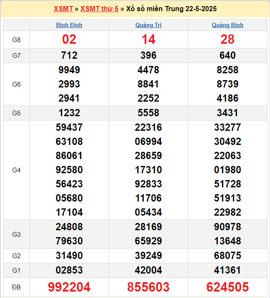270x298 pixels.
Task: Select the G4 number 59437
Action: coord(69,127)
